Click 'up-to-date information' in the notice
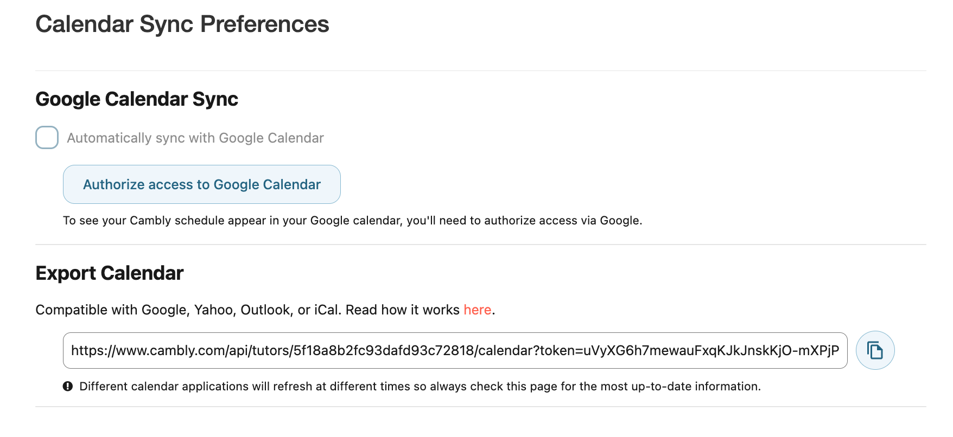Image resolution: width=953 pixels, height=437 pixels. click(696, 386)
